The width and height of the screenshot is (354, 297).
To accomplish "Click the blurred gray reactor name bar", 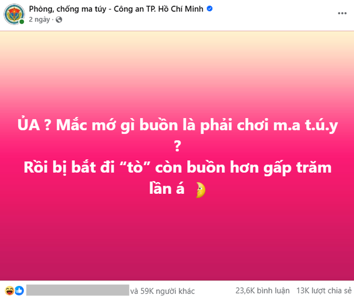I will click(x=77, y=290).
